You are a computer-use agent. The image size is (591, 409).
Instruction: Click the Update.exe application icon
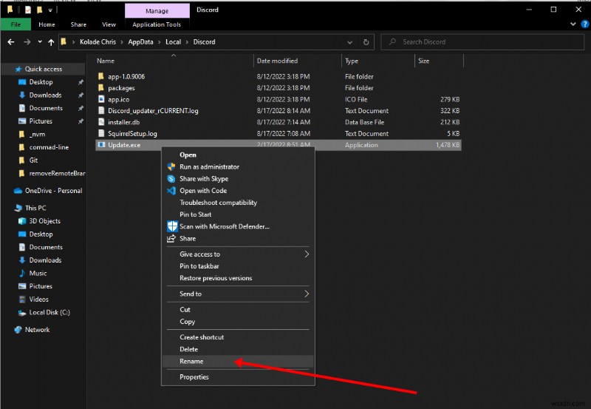[101, 144]
